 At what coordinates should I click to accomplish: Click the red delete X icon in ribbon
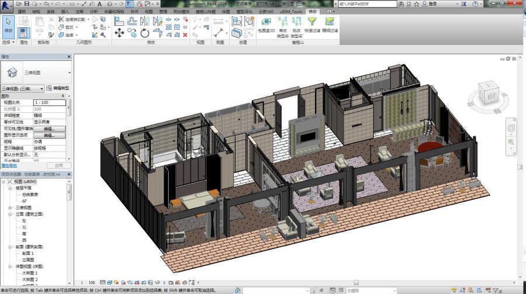click(x=186, y=34)
